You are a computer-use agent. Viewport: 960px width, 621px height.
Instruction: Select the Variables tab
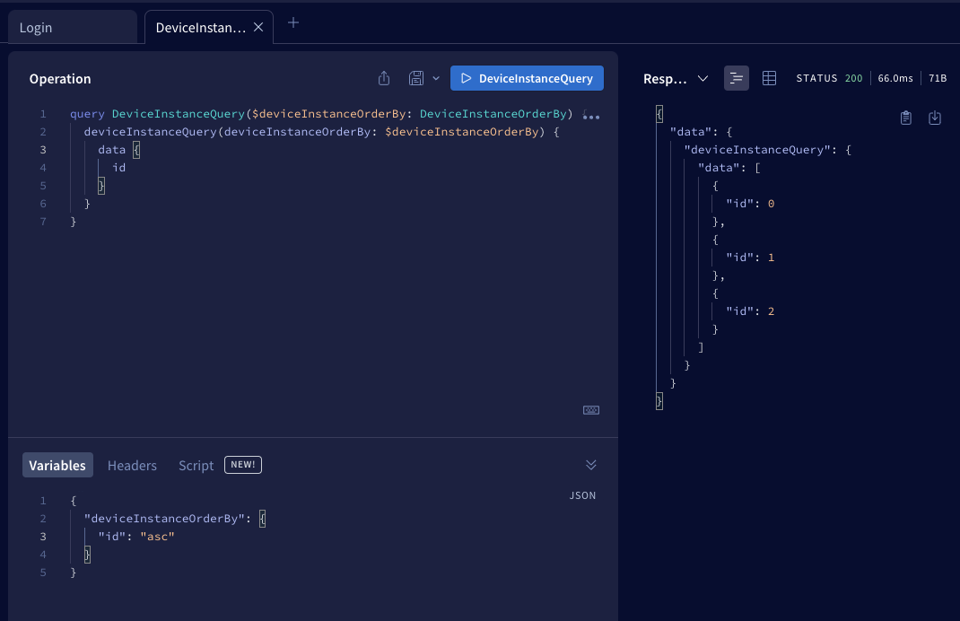click(57, 465)
